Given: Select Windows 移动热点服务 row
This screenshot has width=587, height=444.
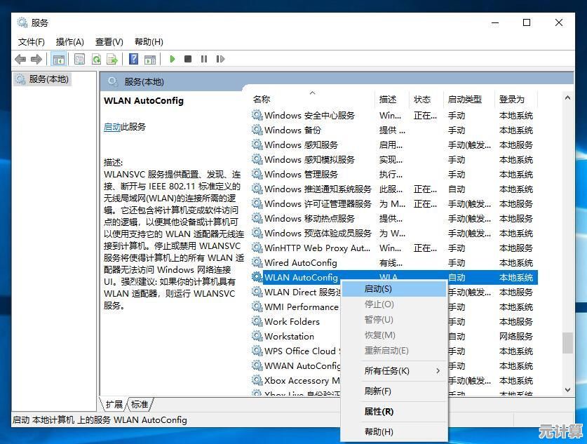Looking at the screenshot, I should 394,218.
